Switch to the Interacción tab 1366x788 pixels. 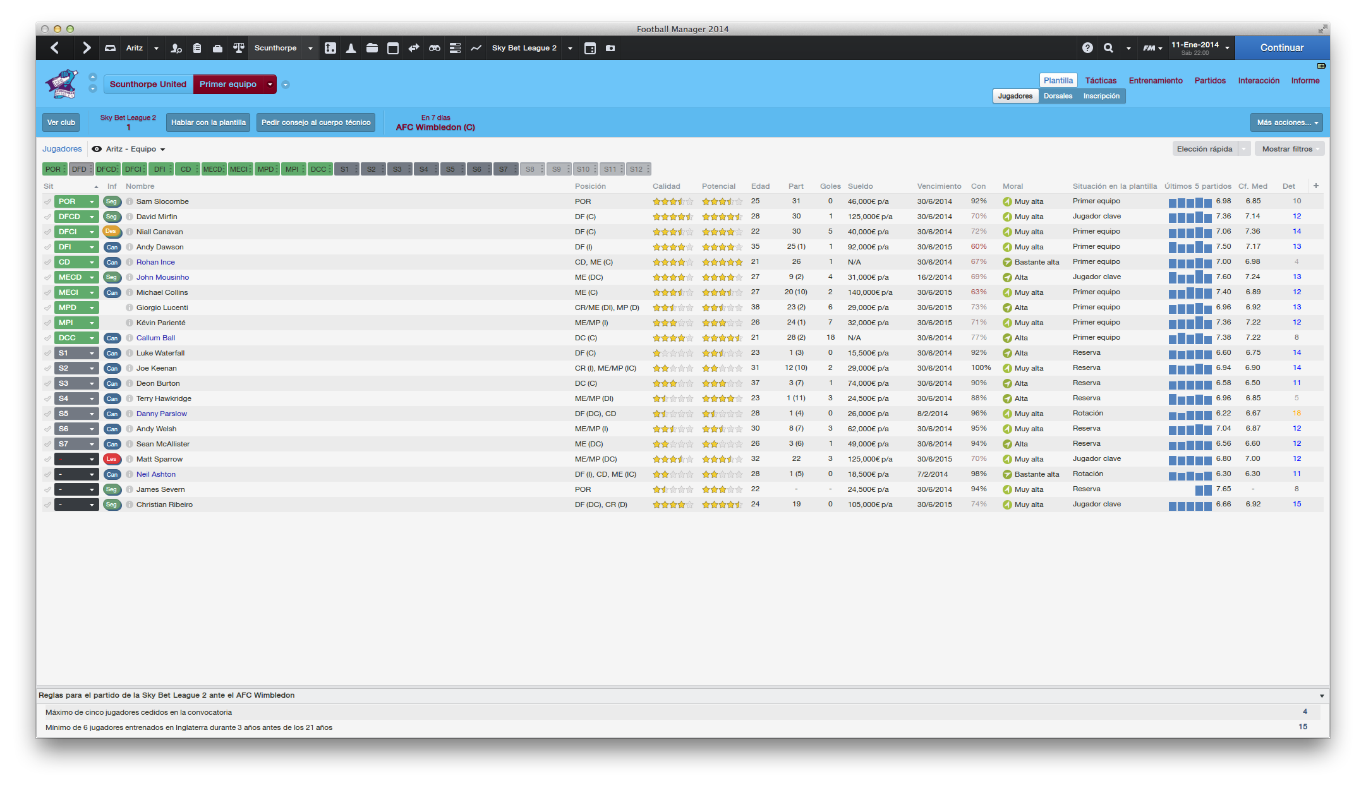click(x=1259, y=80)
